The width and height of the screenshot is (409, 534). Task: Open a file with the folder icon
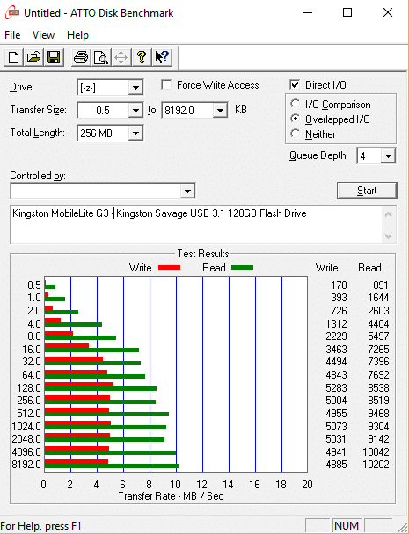click(x=33, y=57)
